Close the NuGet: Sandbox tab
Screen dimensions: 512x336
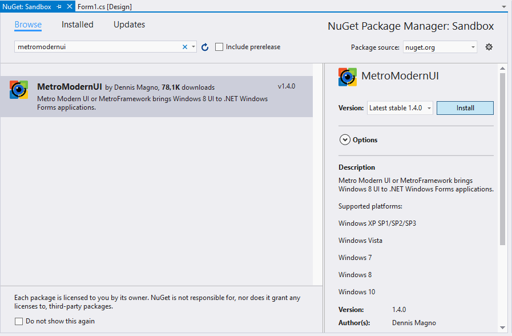click(70, 6)
